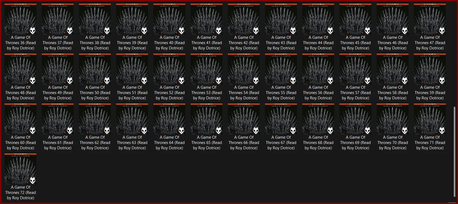The width and height of the screenshot is (458, 204).
Task: Select the Thrones 40 album art icon
Action: (x=169, y=19)
